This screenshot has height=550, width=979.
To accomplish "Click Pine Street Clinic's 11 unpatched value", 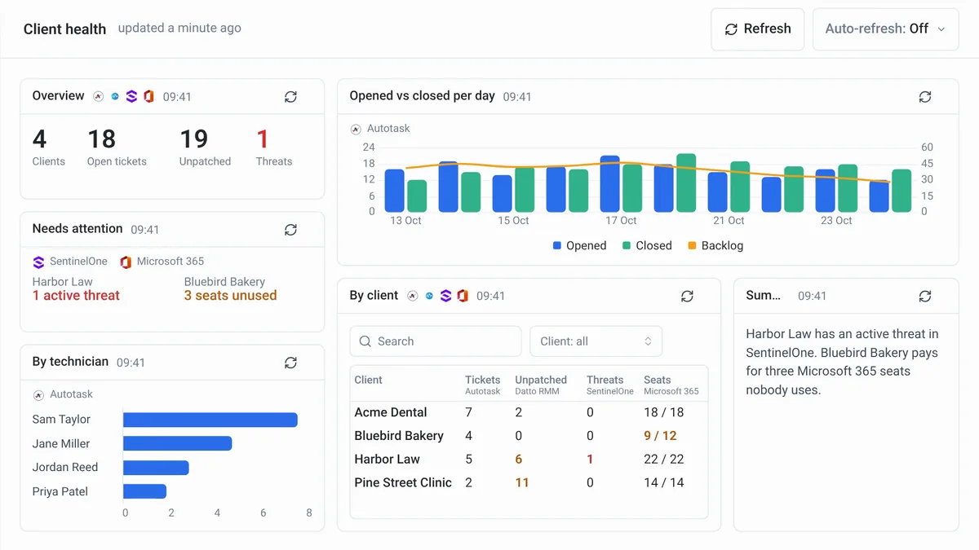I will (x=522, y=483).
